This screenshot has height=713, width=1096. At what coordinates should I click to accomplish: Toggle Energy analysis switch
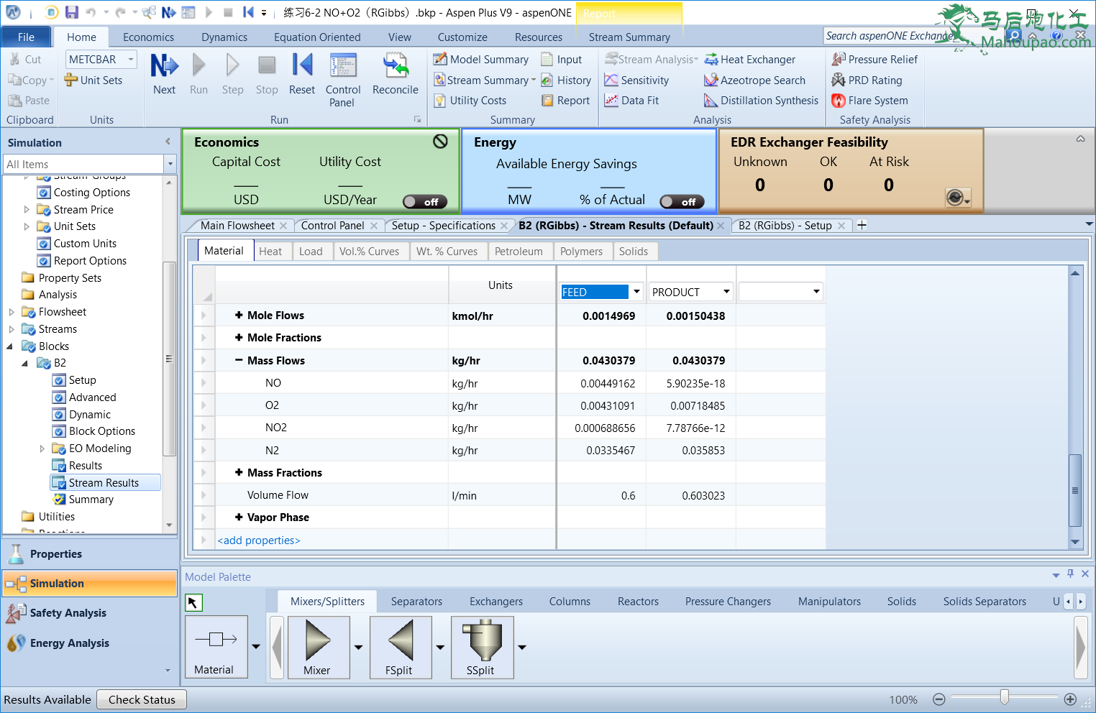(x=682, y=202)
